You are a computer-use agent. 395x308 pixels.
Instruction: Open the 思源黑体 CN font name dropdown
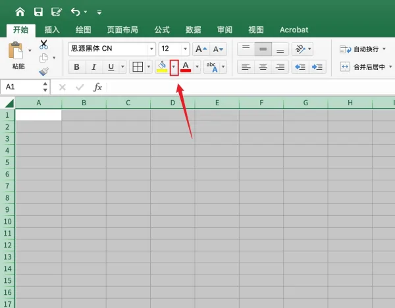pos(151,49)
